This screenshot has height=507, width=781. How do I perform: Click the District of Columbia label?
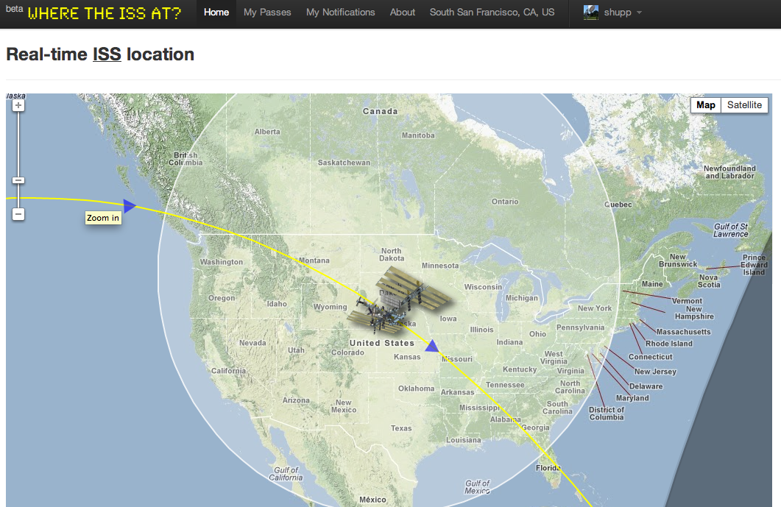coord(606,414)
